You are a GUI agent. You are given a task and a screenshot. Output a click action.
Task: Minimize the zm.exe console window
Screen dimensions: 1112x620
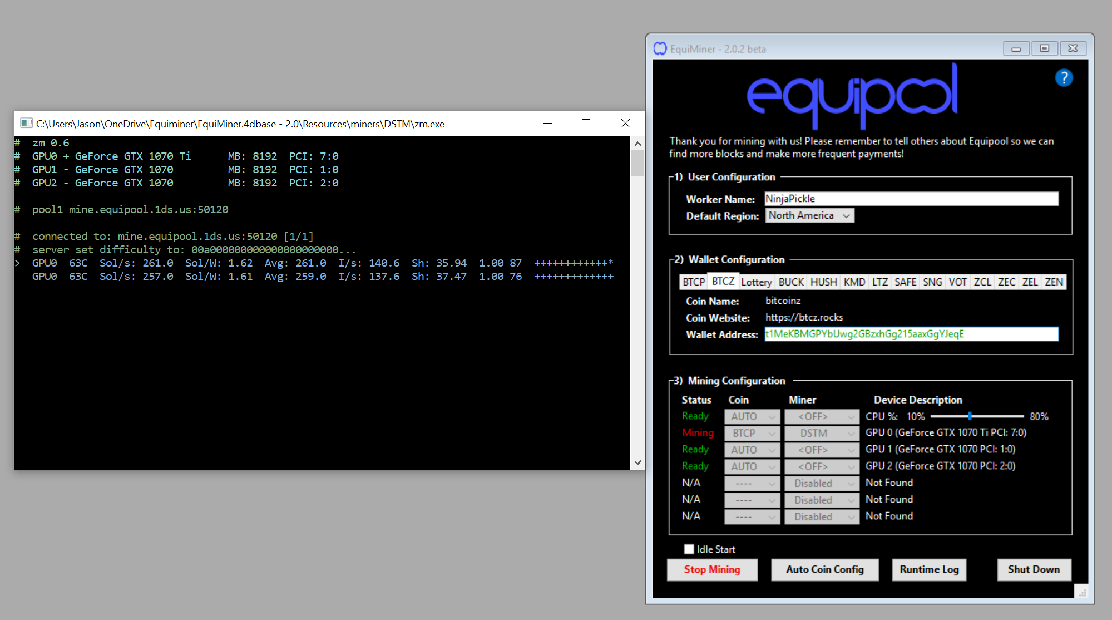click(x=547, y=123)
